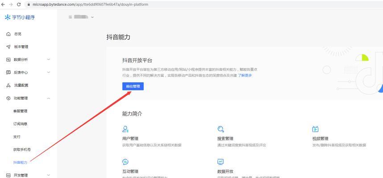Open 流量配置 menu item

click(21, 85)
